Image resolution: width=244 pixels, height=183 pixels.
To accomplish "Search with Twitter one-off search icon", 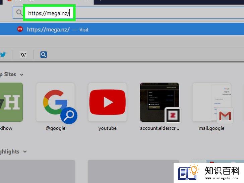I will click(x=3, y=55).
